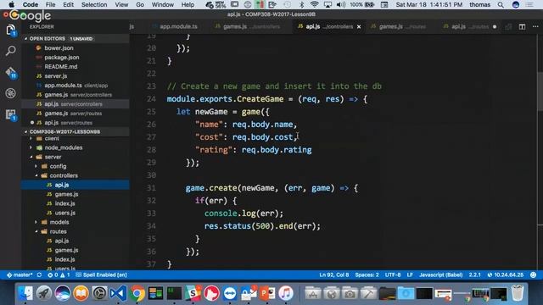Viewport: 543px width, 305px height.
Task: Select index.js under controllers folder
Action: click(64, 203)
